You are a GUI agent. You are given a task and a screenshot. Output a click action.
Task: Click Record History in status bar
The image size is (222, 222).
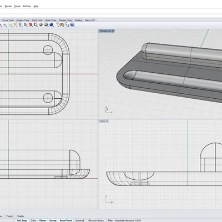pyautogui.click(x=96, y=220)
